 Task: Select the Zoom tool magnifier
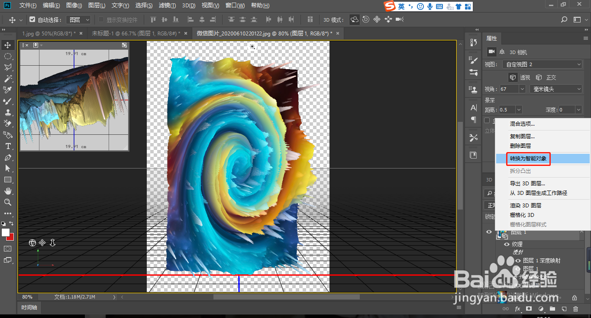click(8, 202)
